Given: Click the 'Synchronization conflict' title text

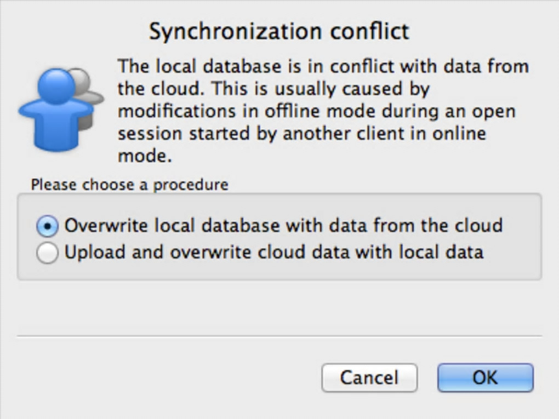Looking at the screenshot, I should click(279, 31).
